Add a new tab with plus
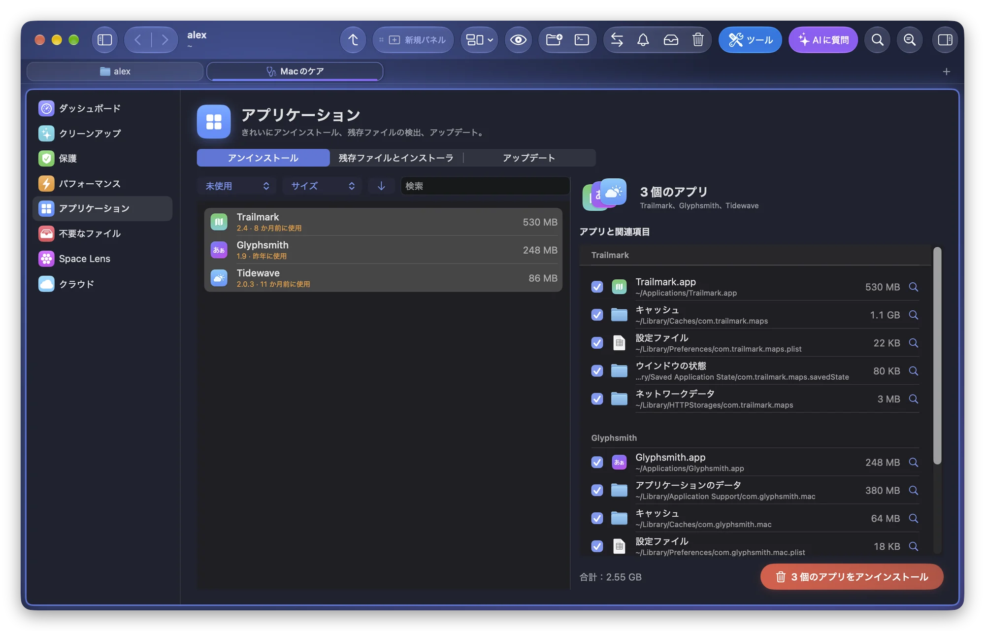This screenshot has height=631, width=985. coord(946,71)
